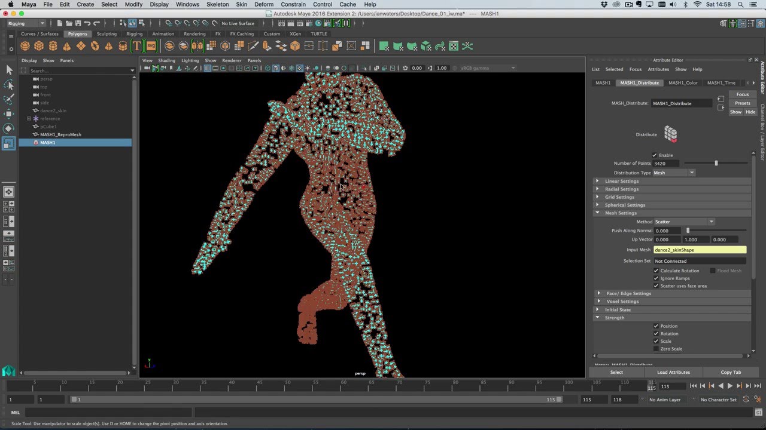Open the Skeleton menu
Viewport: 766px width, 430px height.
[x=217, y=4]
